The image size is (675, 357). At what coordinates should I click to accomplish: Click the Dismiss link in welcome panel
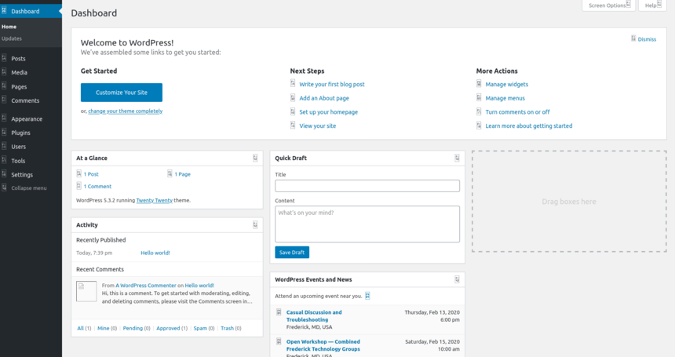647,39
